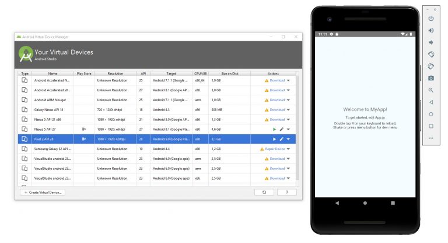Open the Galaxy Nexus API 18 actions dropdown
The image size is (448, 243).
288,109
